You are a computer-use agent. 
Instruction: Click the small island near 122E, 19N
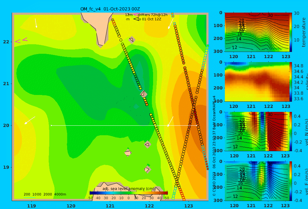[x=147, y=169]
